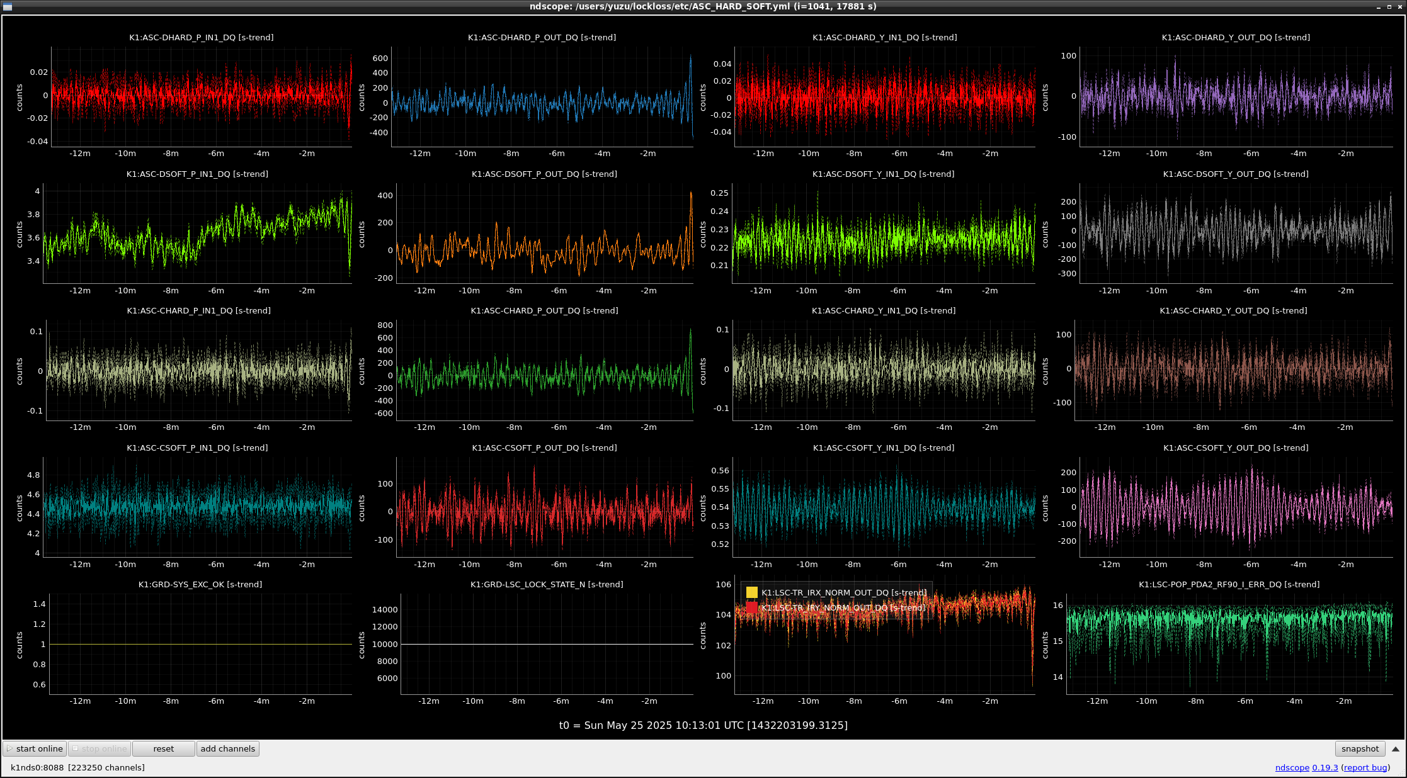Click the K1:LSC-POP_PDA2_RF90_I_ERR_DQ plot title
The width and height of the screenshot is (1407, 778).
(x=1229, y=585)
